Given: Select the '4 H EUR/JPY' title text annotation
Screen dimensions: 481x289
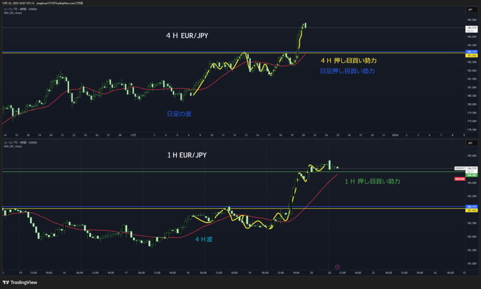Looking at the screenshot, I should (x=187, y=35).
